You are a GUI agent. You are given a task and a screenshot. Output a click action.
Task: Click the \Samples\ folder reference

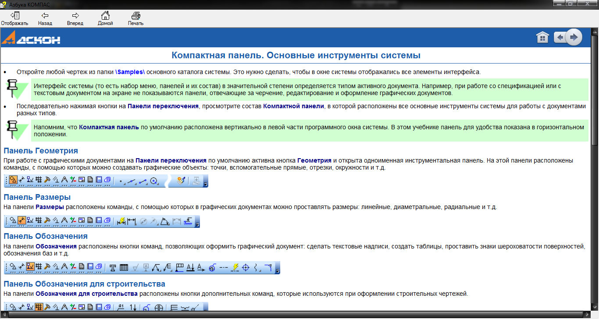pyautogui.click(x=130, y=72)
